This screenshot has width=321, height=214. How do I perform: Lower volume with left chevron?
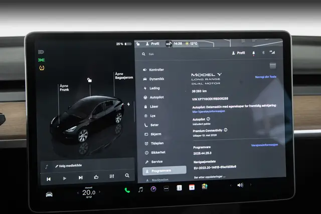pos(231,185)
